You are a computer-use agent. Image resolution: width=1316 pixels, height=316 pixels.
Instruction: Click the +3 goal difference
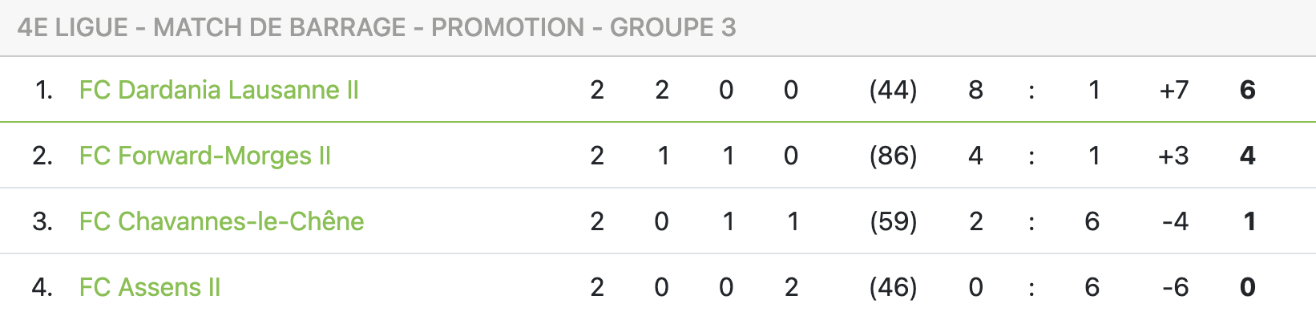pyautogui.click(x=1174, y=156)
